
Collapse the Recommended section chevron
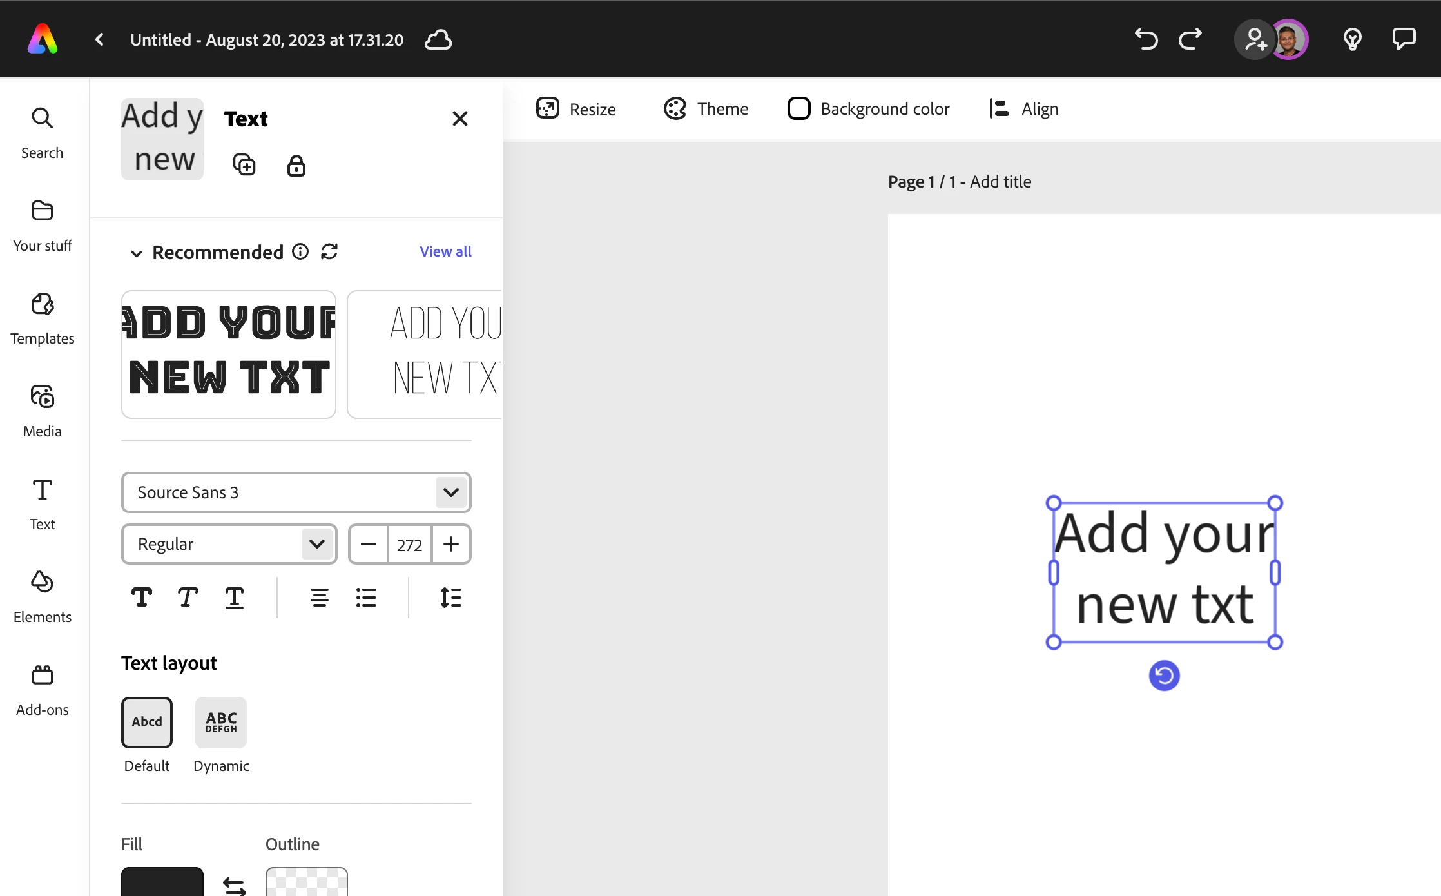point(136,253)
